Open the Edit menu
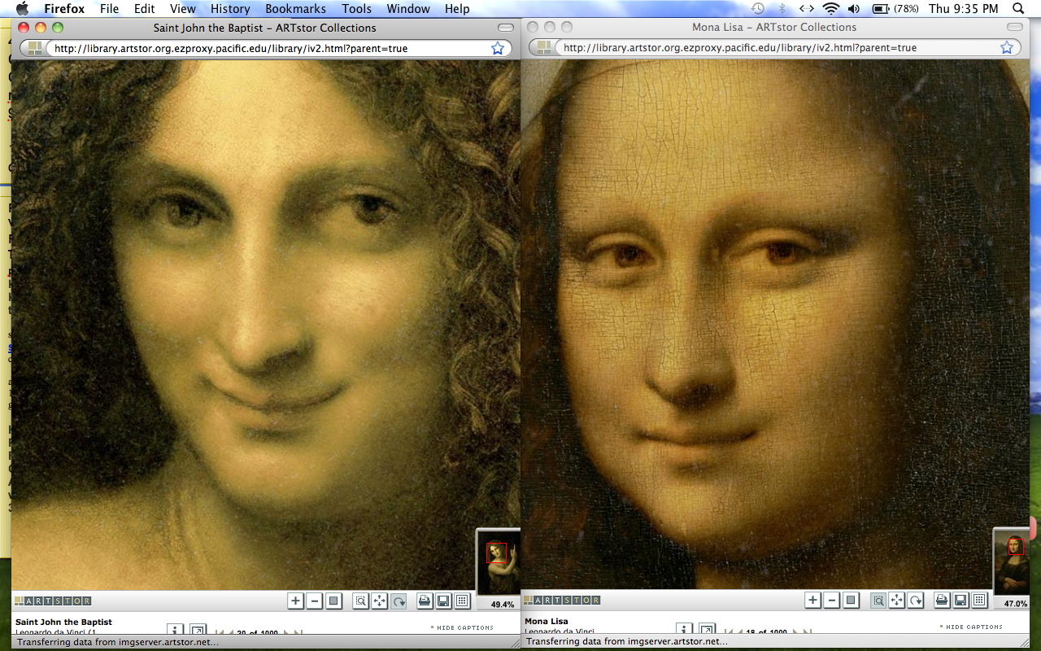 (145, 9)
